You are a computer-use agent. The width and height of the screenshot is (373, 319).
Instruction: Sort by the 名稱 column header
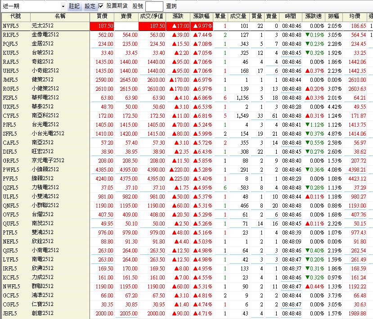coord(60,16)
